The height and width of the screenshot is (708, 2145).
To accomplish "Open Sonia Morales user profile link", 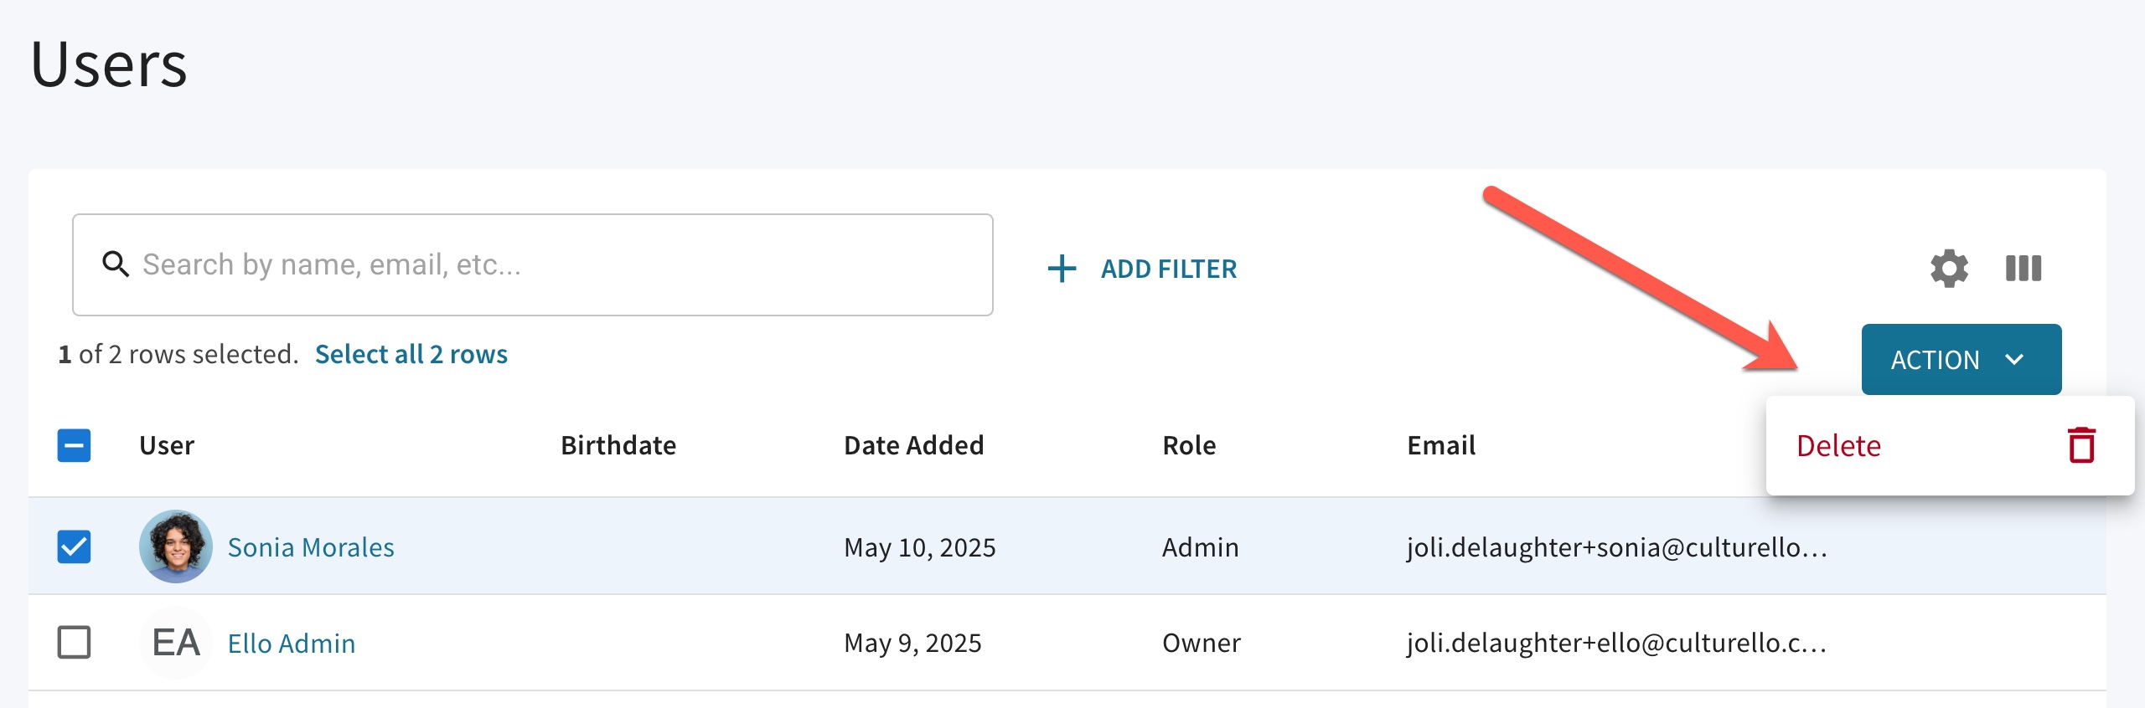I will 311,547.
